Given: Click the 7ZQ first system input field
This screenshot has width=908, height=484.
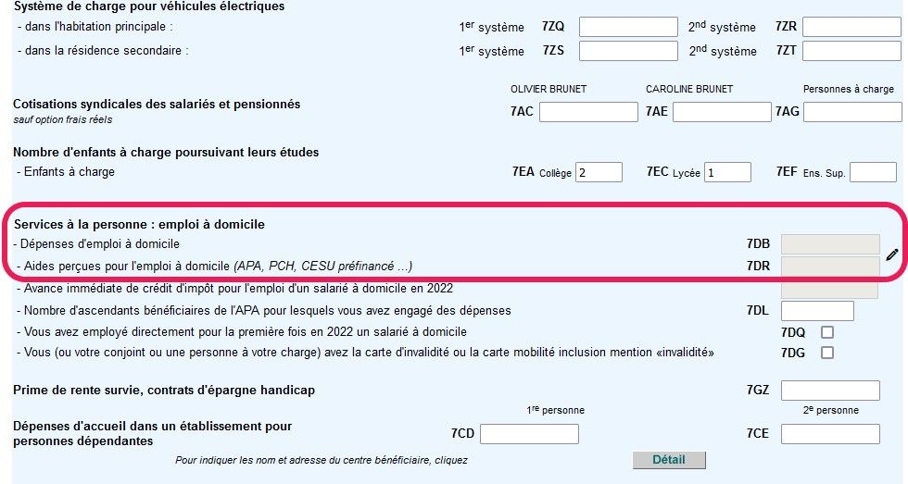Looking at the screenshot, I should click(628, 27).
